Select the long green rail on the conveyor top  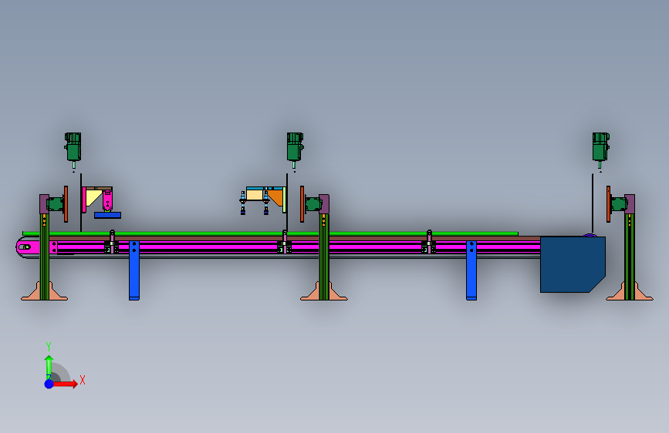coord(271,233)
